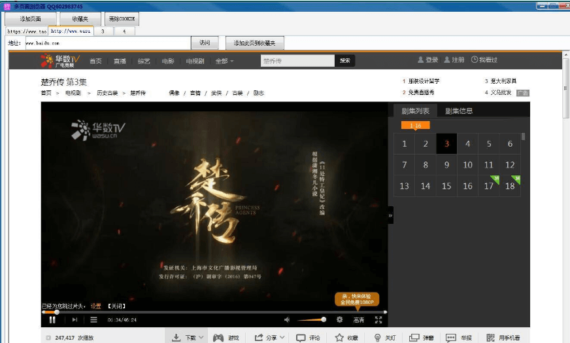Open 评论 comment bubble icon

(301, 338)
